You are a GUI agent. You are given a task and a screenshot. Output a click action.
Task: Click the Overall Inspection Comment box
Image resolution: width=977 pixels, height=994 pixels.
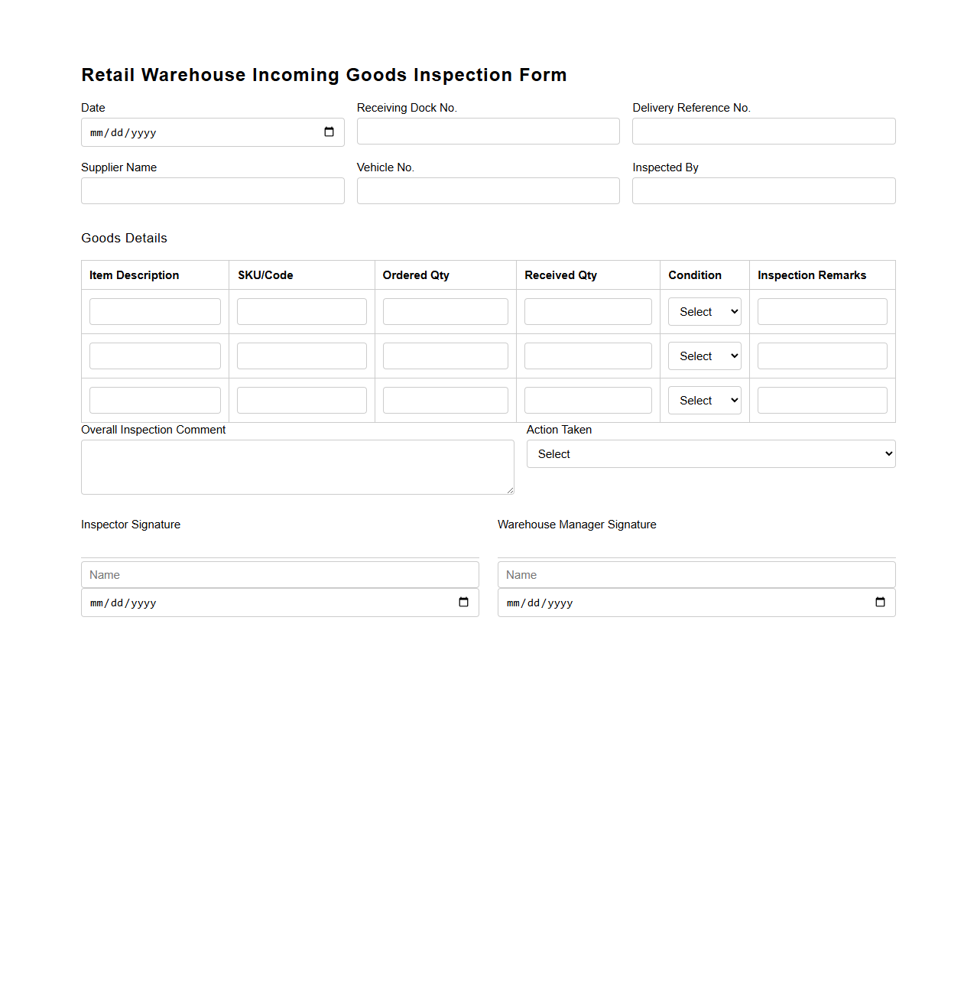tap(297, 466)
